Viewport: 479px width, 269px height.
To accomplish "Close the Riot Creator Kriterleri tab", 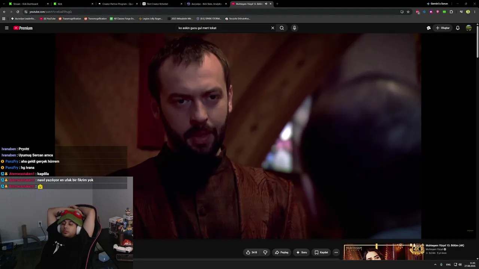I will pos(181,4).
